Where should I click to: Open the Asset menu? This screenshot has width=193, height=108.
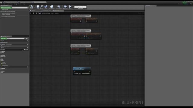point(8,4)
